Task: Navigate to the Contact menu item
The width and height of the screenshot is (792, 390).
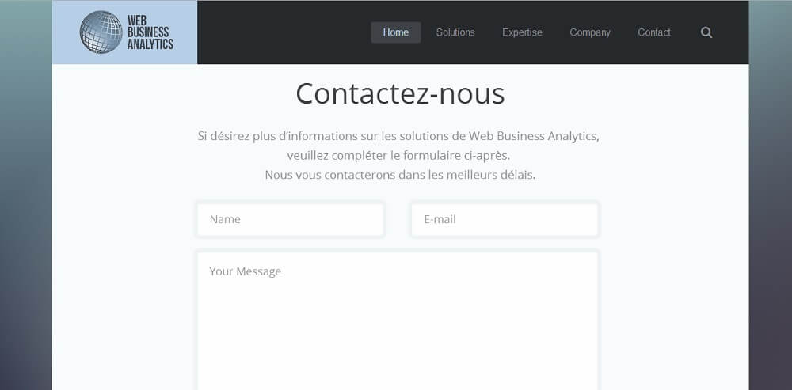Action: (653, 32)
